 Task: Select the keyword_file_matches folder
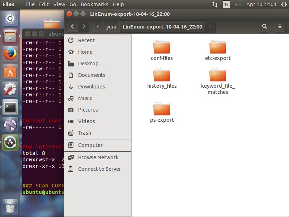(x=218, y=81)
